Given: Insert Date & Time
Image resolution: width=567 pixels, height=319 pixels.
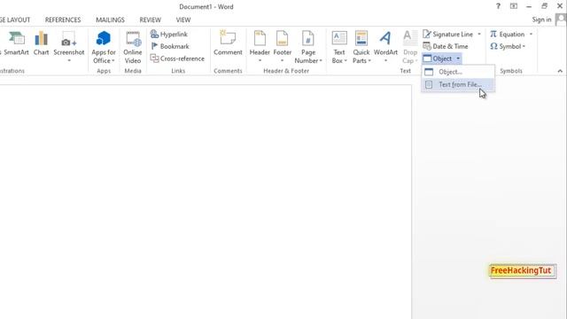Looking at the screenshot, I should click(x=446, y=46).
